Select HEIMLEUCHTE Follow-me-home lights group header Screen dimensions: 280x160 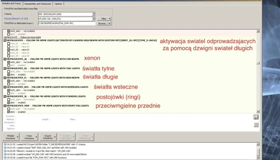(22, 37)
